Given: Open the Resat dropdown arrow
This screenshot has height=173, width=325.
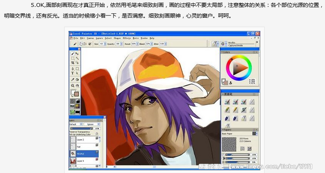Looking at the screenshot, I should 137,44.
